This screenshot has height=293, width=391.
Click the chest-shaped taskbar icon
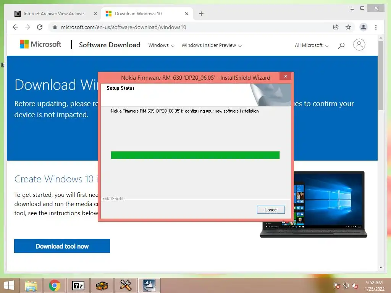click(102, 285)
